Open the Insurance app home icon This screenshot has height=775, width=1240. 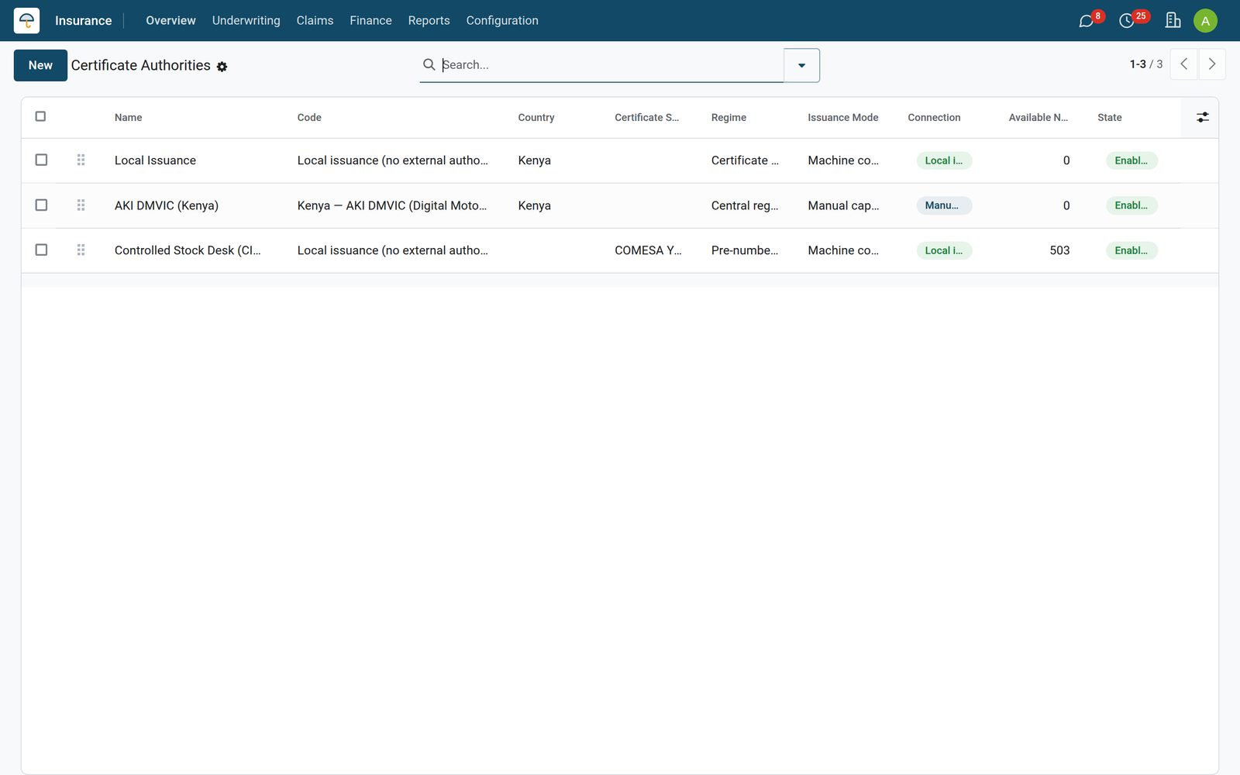(26, 21)
